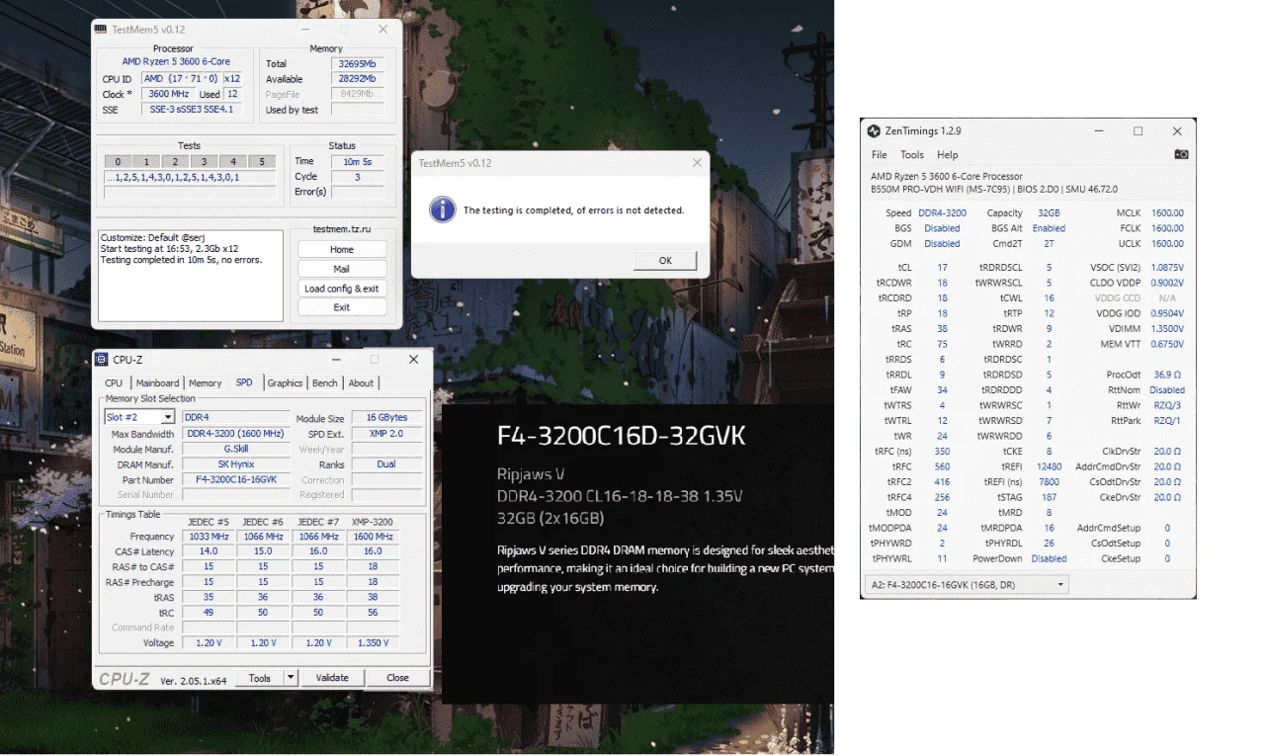The image size is (1265, 756).
Task: Click the Tools button in CPU-Z
Action: [260, 678]
